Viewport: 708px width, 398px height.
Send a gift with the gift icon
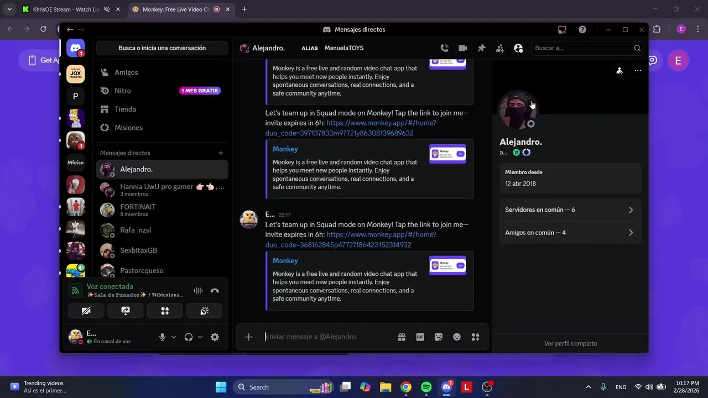pos(402,337)
